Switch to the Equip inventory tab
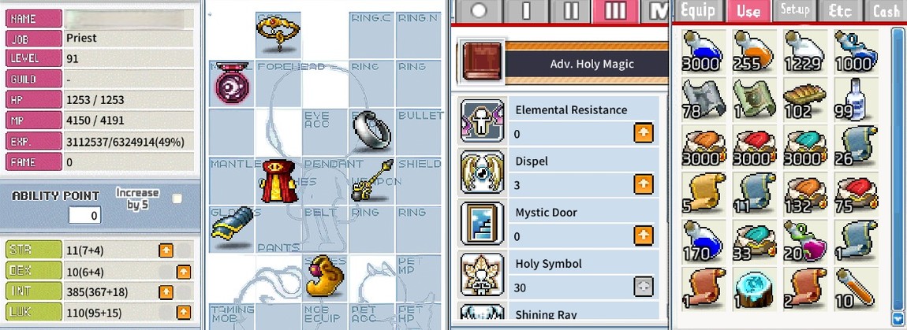This screenshot has height=330, width=907. pyautogui.click(x=697, y=10)
